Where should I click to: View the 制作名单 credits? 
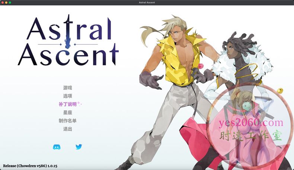tap(67, 121)
